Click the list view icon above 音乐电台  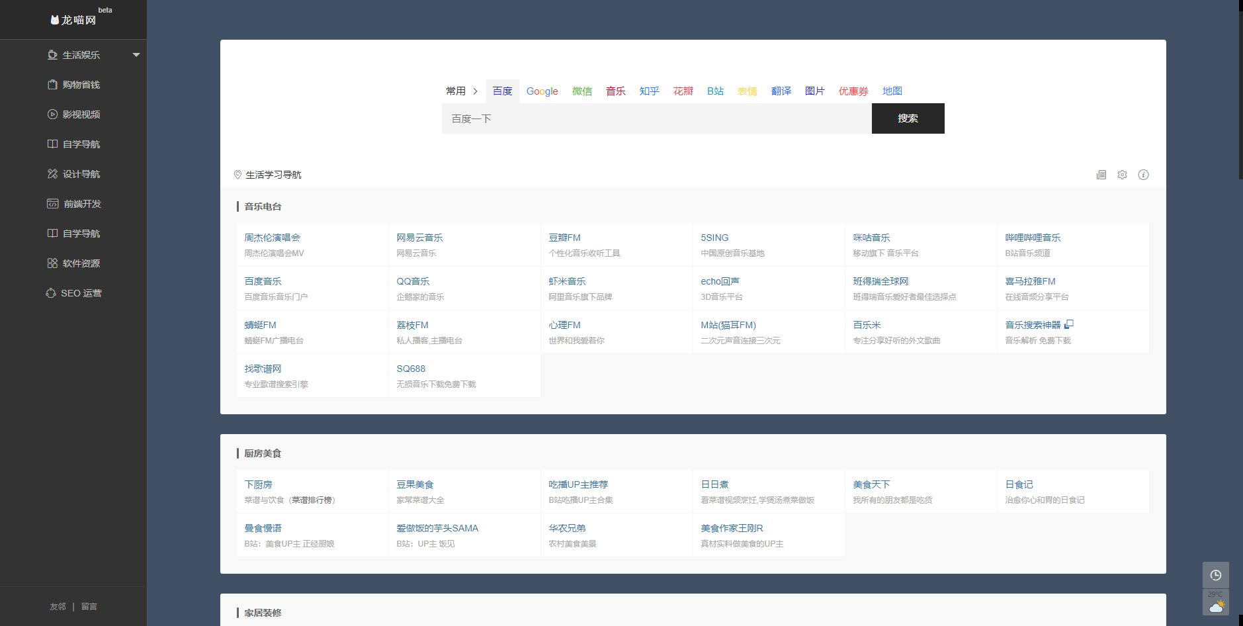point(1101,175)
